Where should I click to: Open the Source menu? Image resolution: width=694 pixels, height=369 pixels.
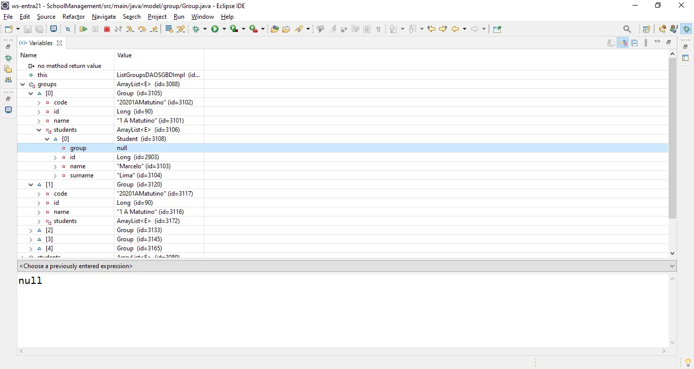(x=46, y=17)
